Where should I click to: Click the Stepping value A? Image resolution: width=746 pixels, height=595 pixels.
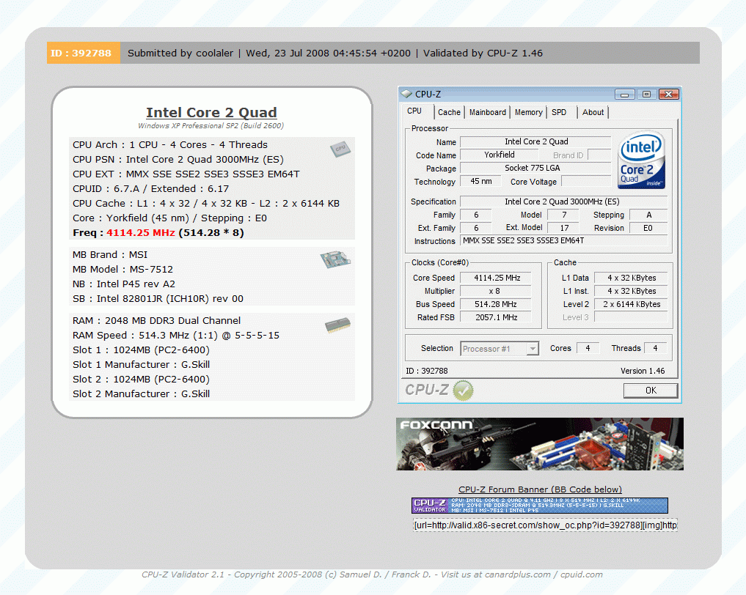click(648, 215)
